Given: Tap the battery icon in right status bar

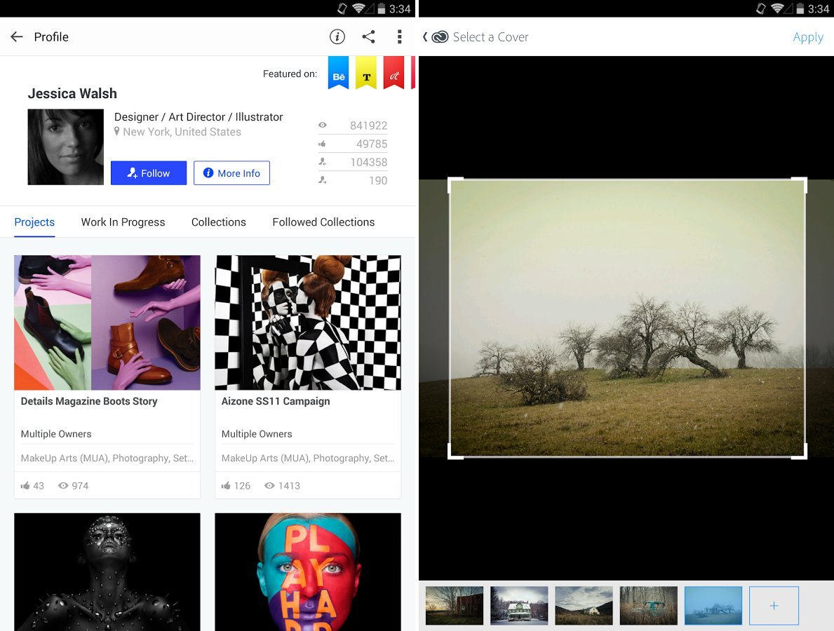Looking at the screenshot, I should point(800,8).
